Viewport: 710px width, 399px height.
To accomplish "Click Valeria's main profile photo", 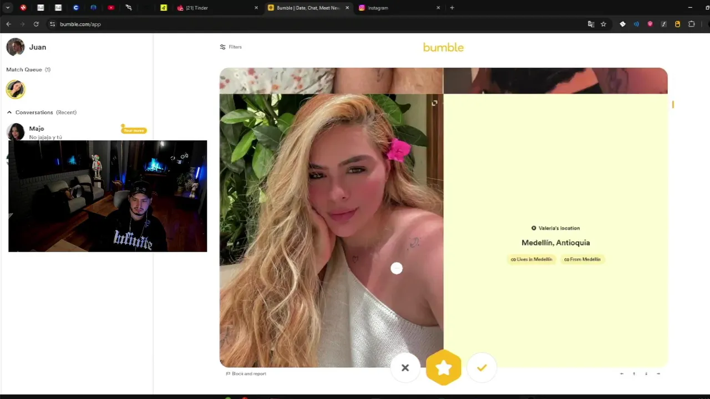I will coord(331,230).
